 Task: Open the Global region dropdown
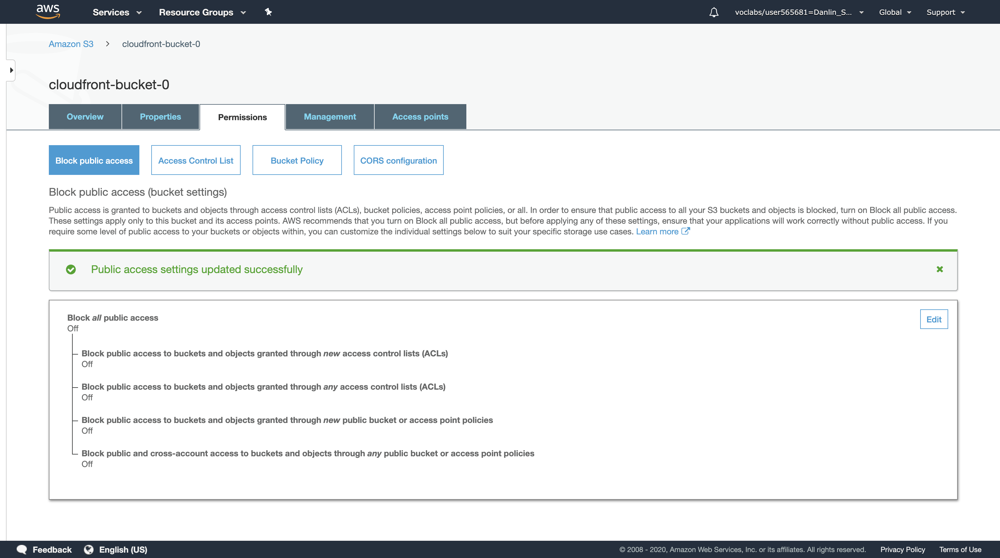click(x=894, y=12)
